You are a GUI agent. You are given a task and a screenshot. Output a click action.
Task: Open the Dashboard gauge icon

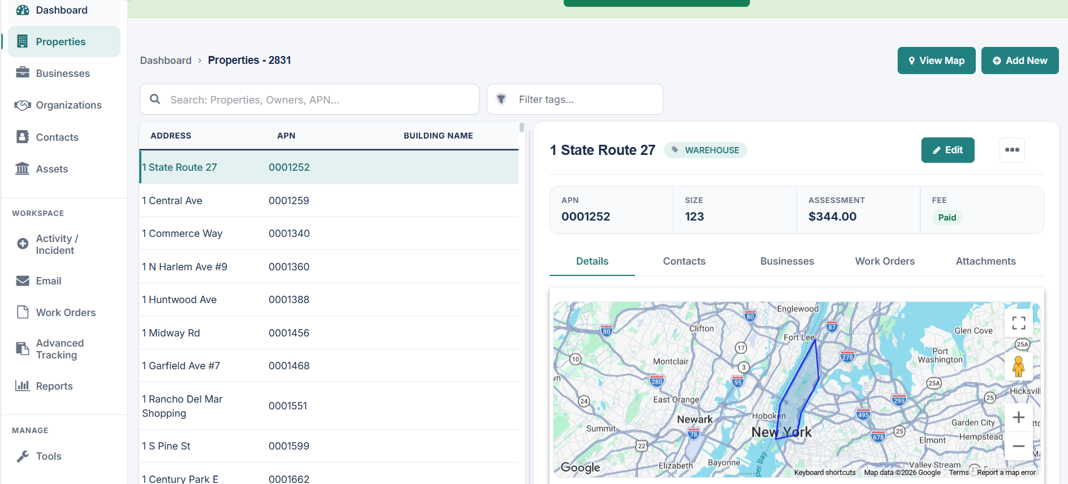[x=23, y=10]
